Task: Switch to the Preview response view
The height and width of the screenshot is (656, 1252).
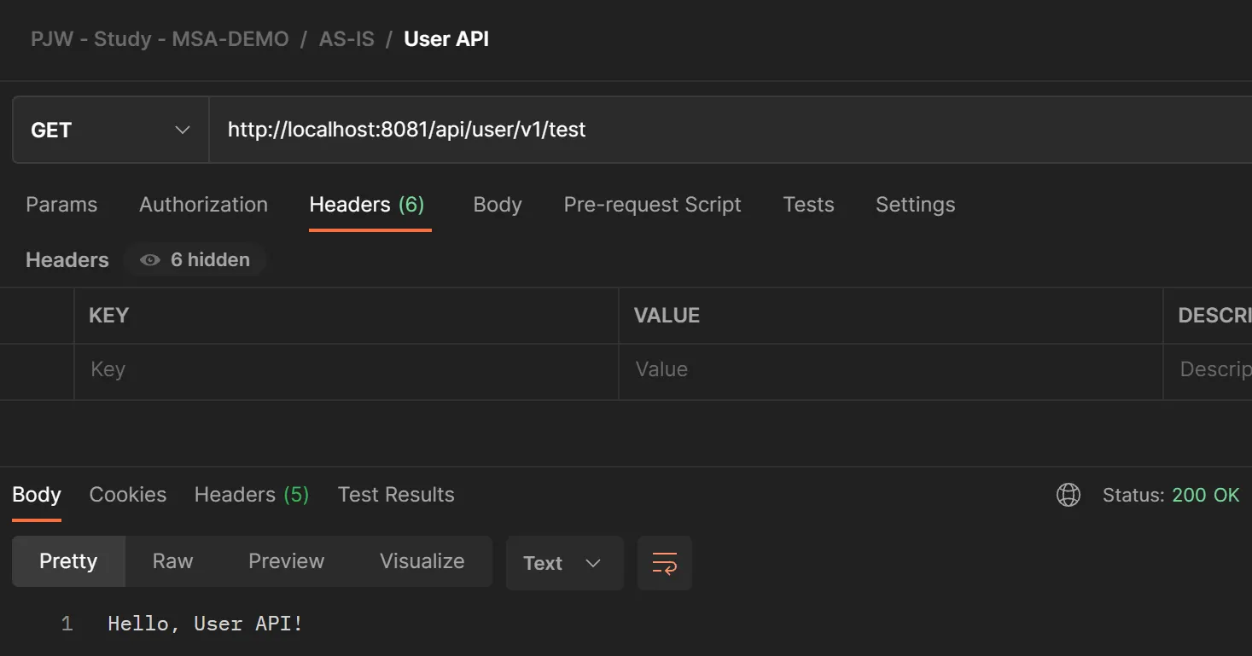Action: pyautogui.click(x=286, y=561)
